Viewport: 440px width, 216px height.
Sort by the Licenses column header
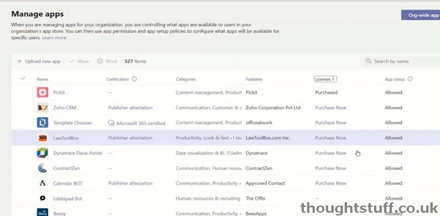(325, 79)
